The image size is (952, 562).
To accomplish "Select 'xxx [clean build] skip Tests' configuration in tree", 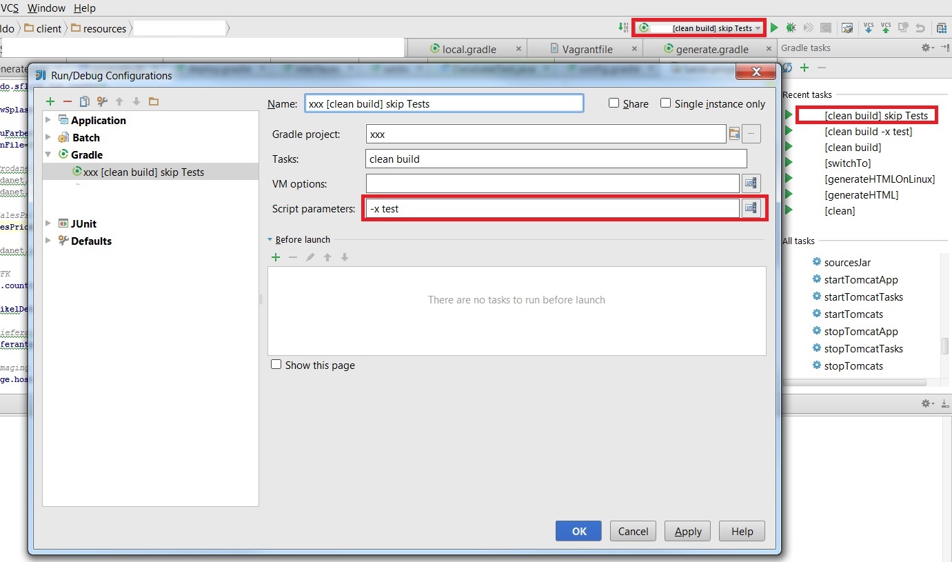I will coord(150,172).
